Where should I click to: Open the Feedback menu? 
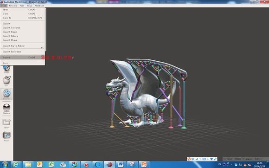coord(39,6)
